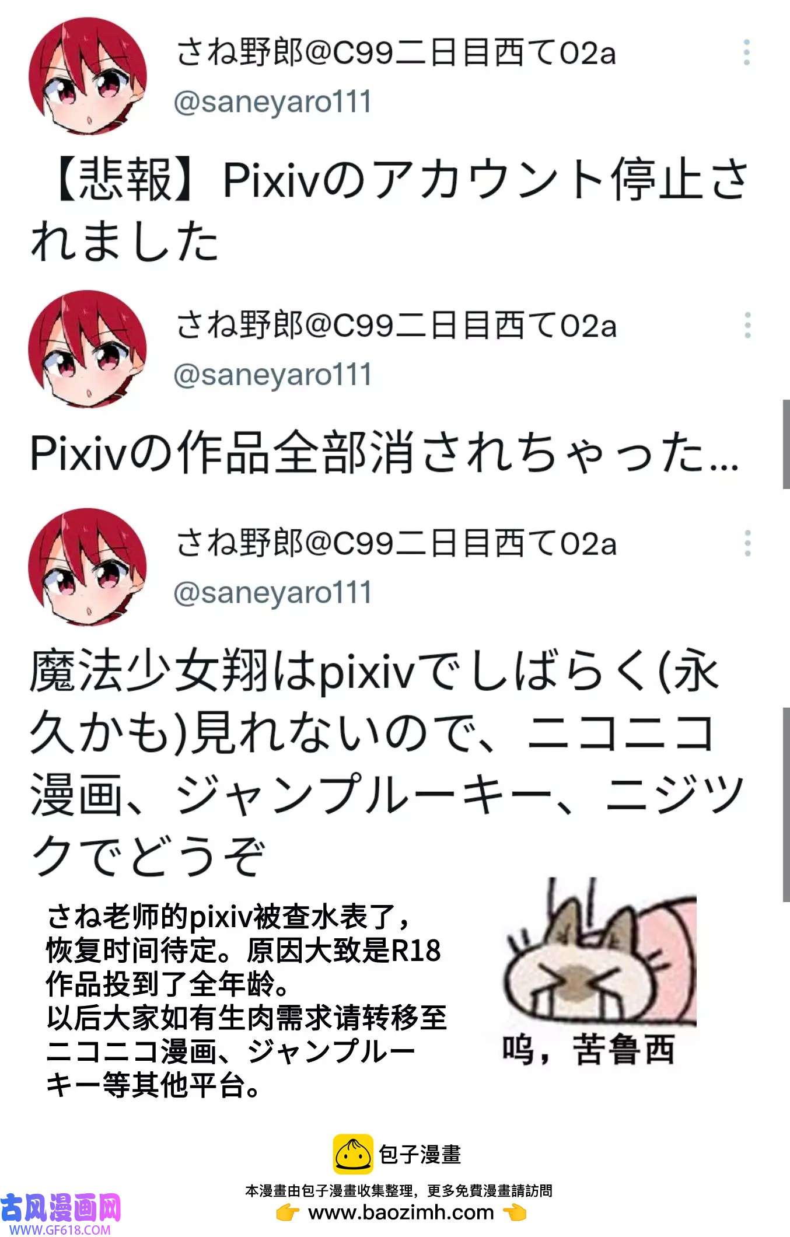Open the third tweet's three-dot menu
The image size is (790, 1237).
747,543
